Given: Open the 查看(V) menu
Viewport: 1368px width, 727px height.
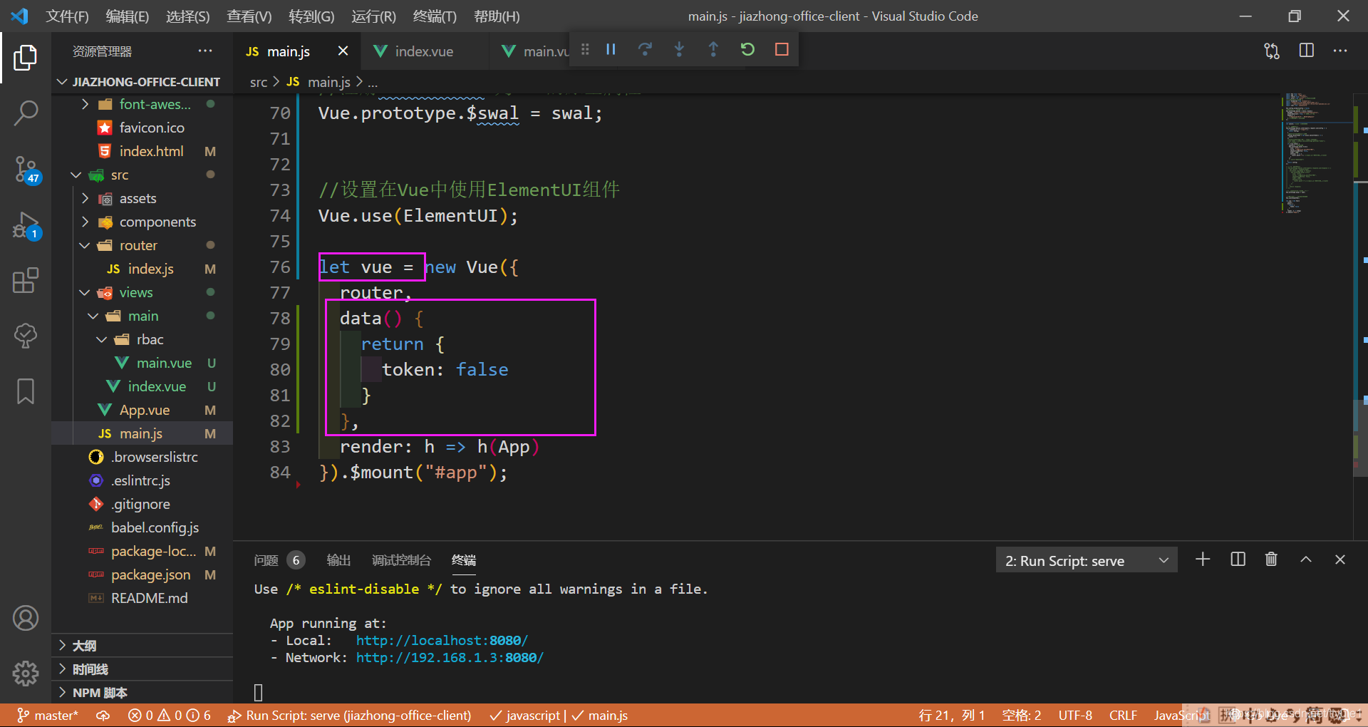Looking at the screenshot, I should click(x=249, y=16).
